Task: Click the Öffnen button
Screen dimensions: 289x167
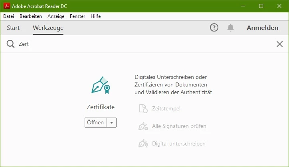Action: (96, 122)
